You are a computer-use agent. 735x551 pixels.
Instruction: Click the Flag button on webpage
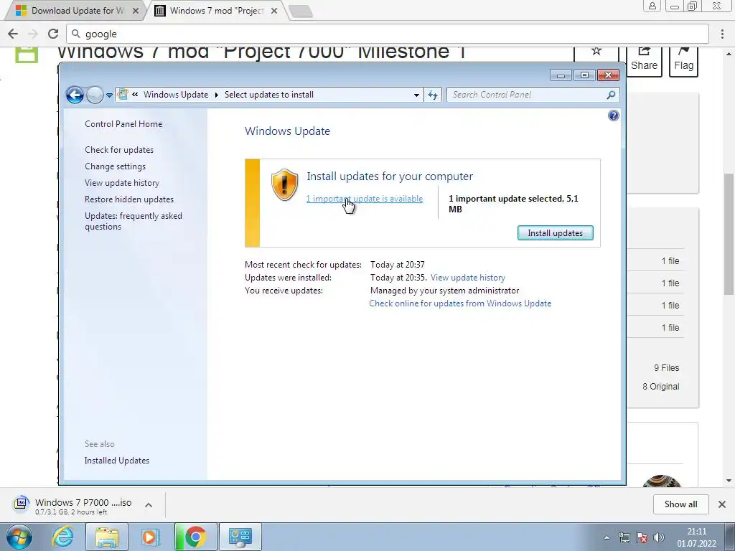coord(683,61)
